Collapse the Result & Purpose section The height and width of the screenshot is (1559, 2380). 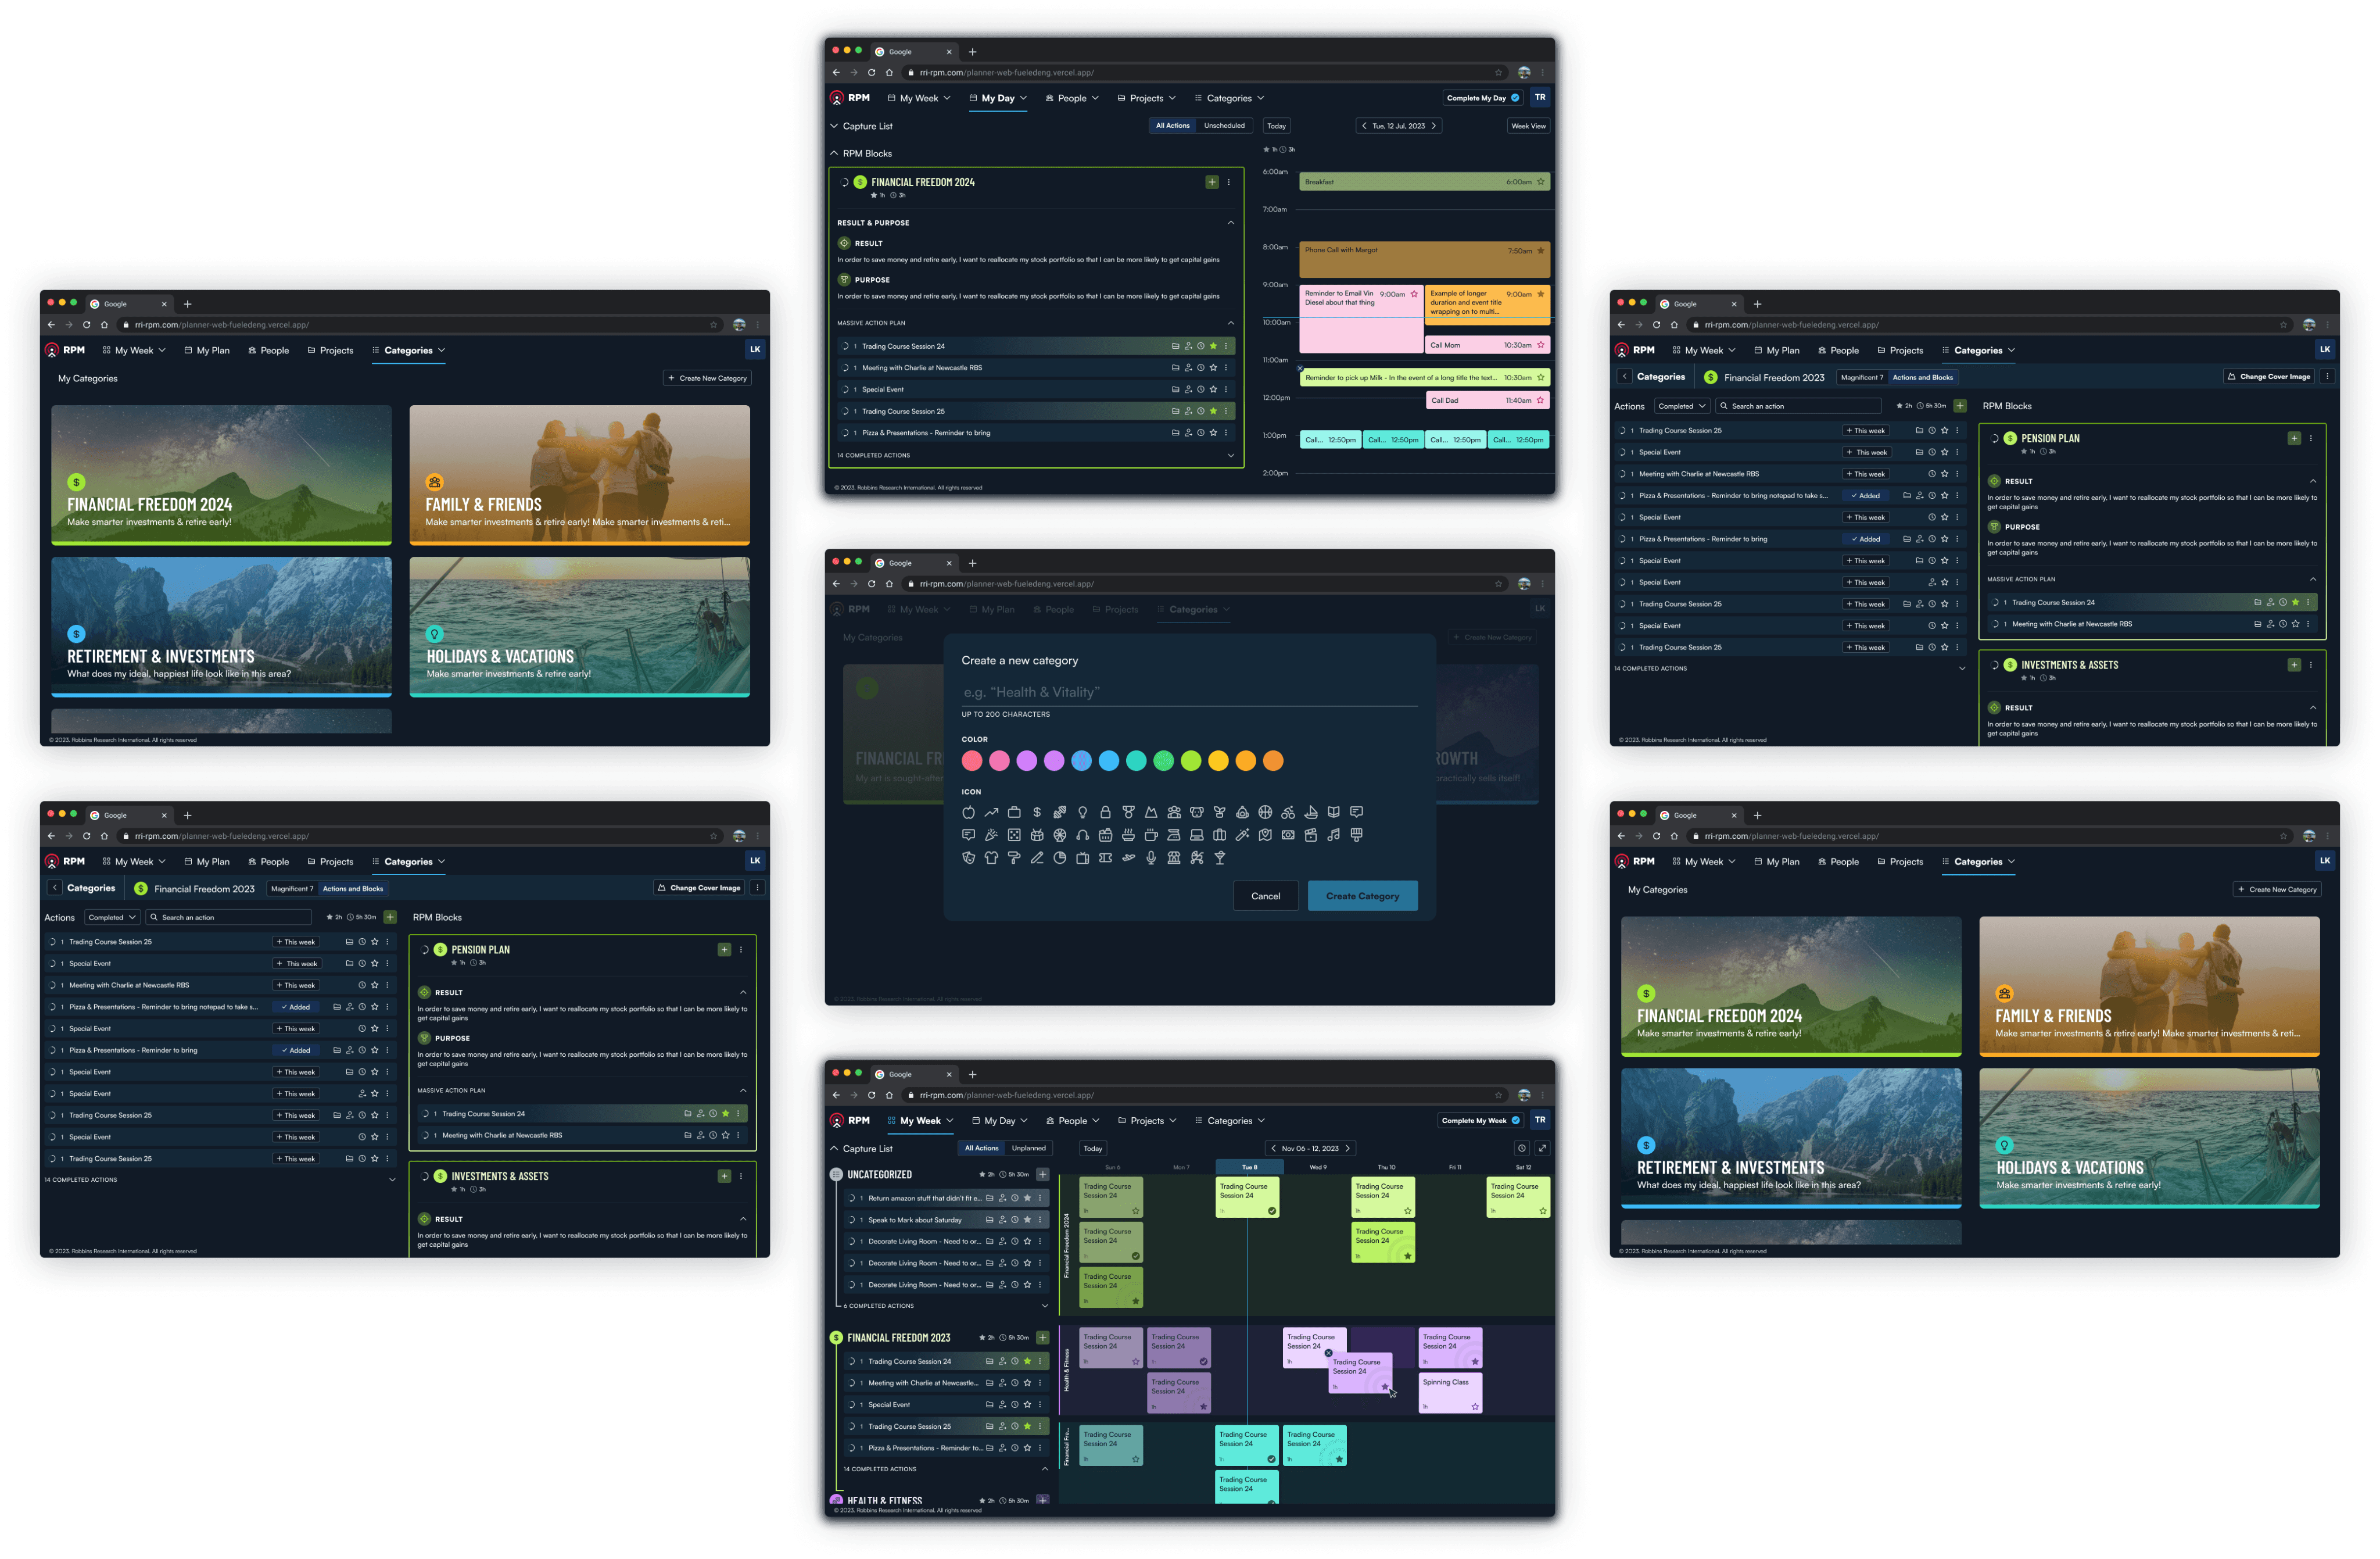tap(1230, 223)
